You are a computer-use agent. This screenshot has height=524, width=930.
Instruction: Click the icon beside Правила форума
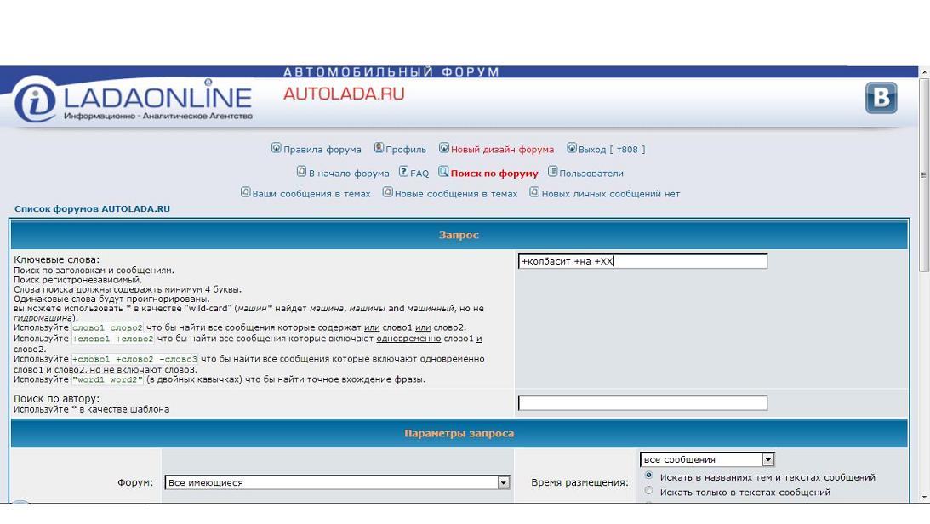[x=276, y=148]
